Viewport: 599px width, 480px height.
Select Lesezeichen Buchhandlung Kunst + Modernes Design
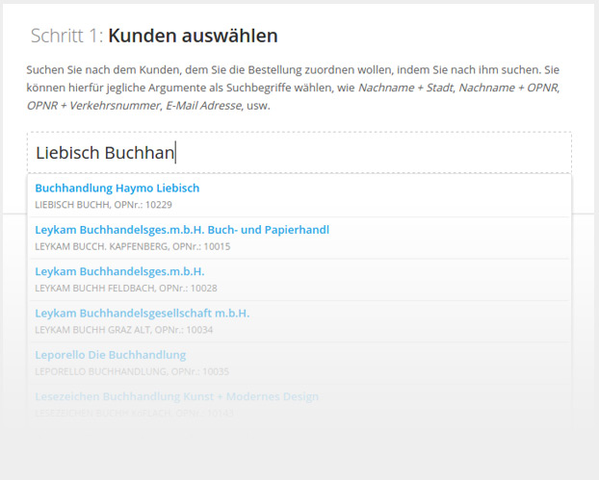click(x=299, y=404)
